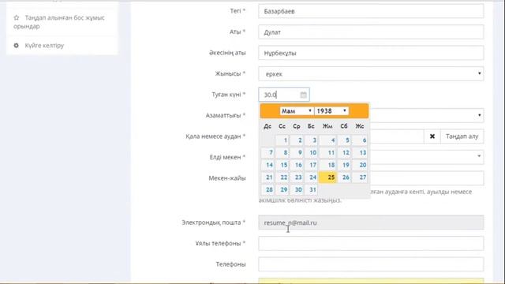Select day 7 in the calendar
The height and width of the screenshot is (284, 505).
click(x=267, y=152)
